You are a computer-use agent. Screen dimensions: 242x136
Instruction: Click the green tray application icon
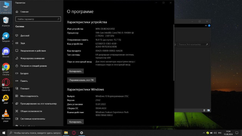pos(208,133)
